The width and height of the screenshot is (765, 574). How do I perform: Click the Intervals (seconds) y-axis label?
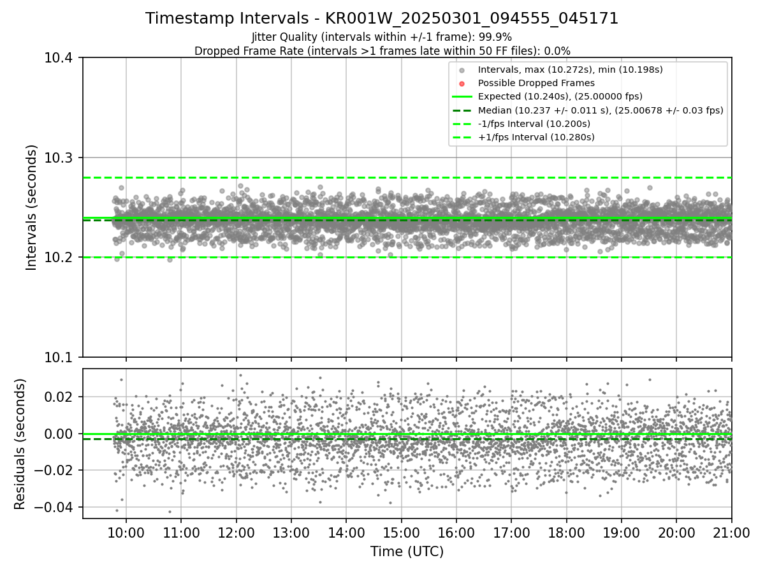32,207
